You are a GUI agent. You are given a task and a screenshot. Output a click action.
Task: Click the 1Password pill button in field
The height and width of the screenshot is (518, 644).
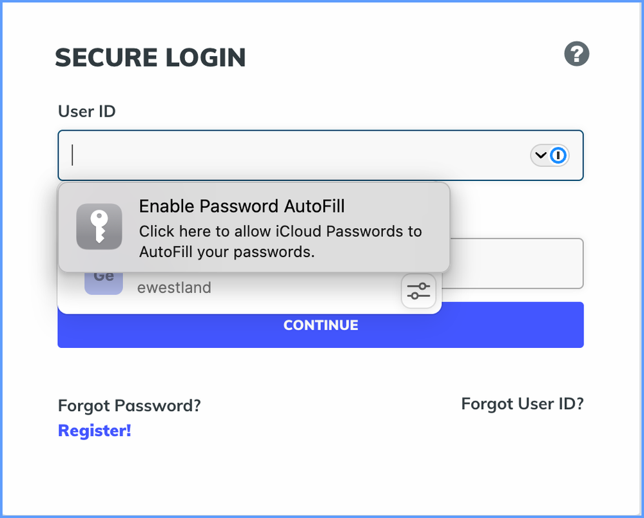tap(549, 155)
